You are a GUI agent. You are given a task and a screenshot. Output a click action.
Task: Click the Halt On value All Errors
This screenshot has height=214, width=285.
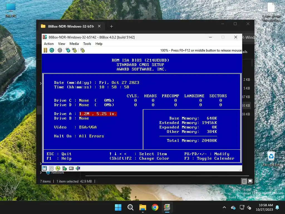click(91, 136)
